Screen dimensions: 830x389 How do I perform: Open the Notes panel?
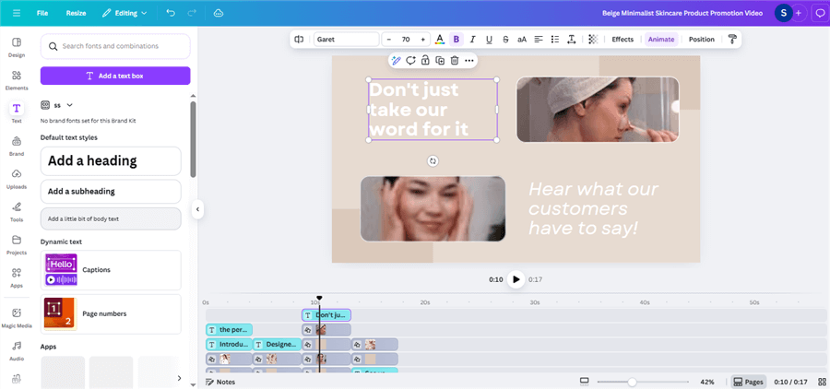tap(220, 383)
